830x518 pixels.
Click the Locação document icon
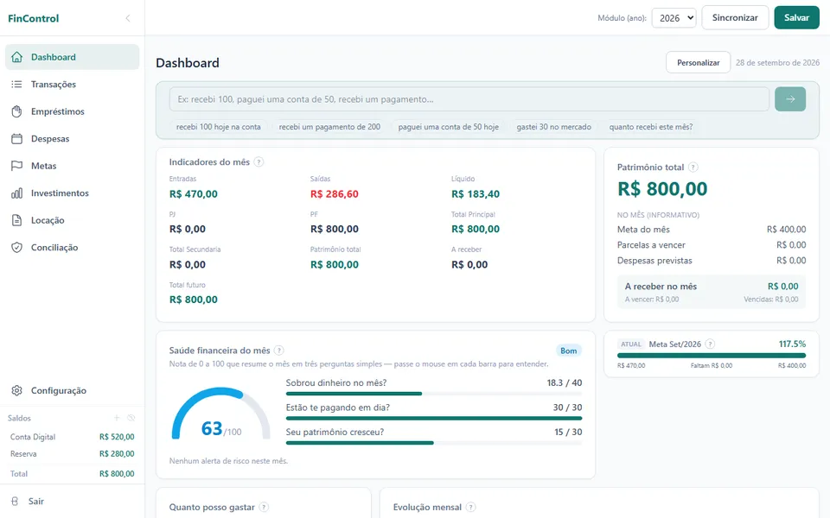(x=17, y=220)
